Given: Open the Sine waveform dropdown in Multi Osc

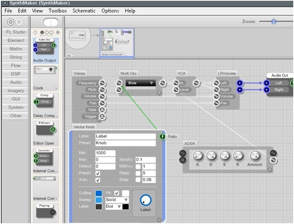Looking at the screenshot, I should [140, 83].
